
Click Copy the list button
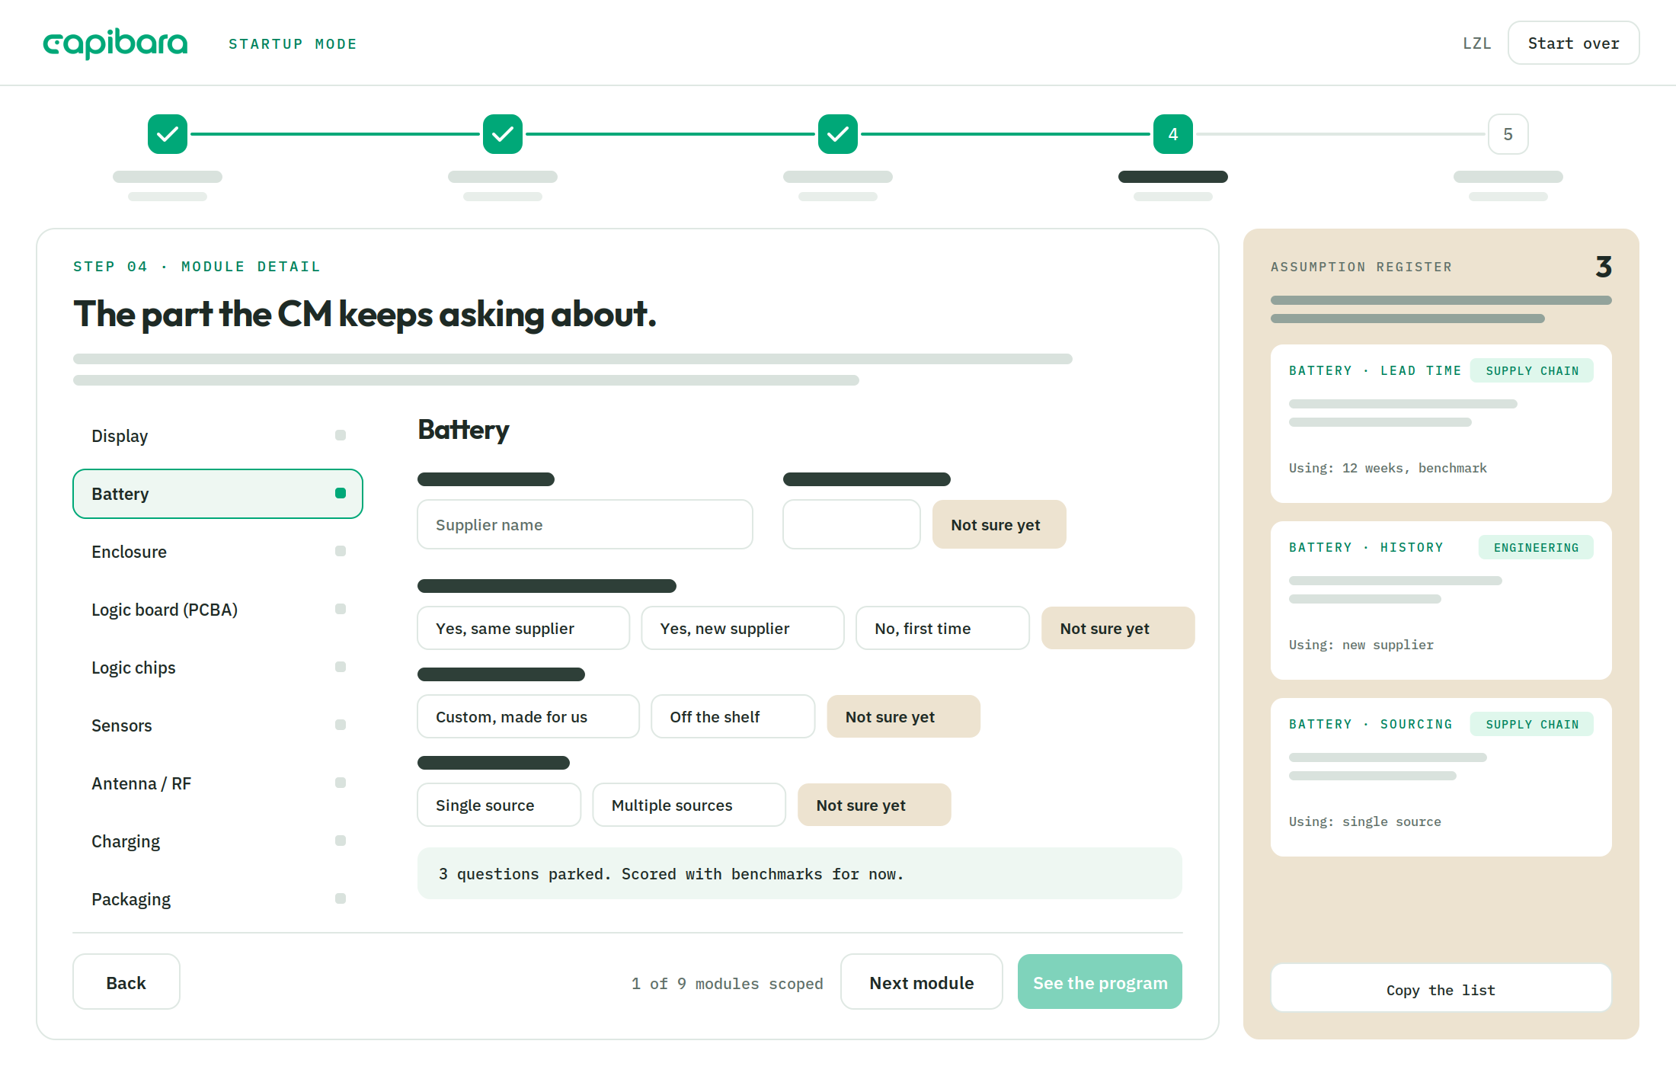(1441, 989)
